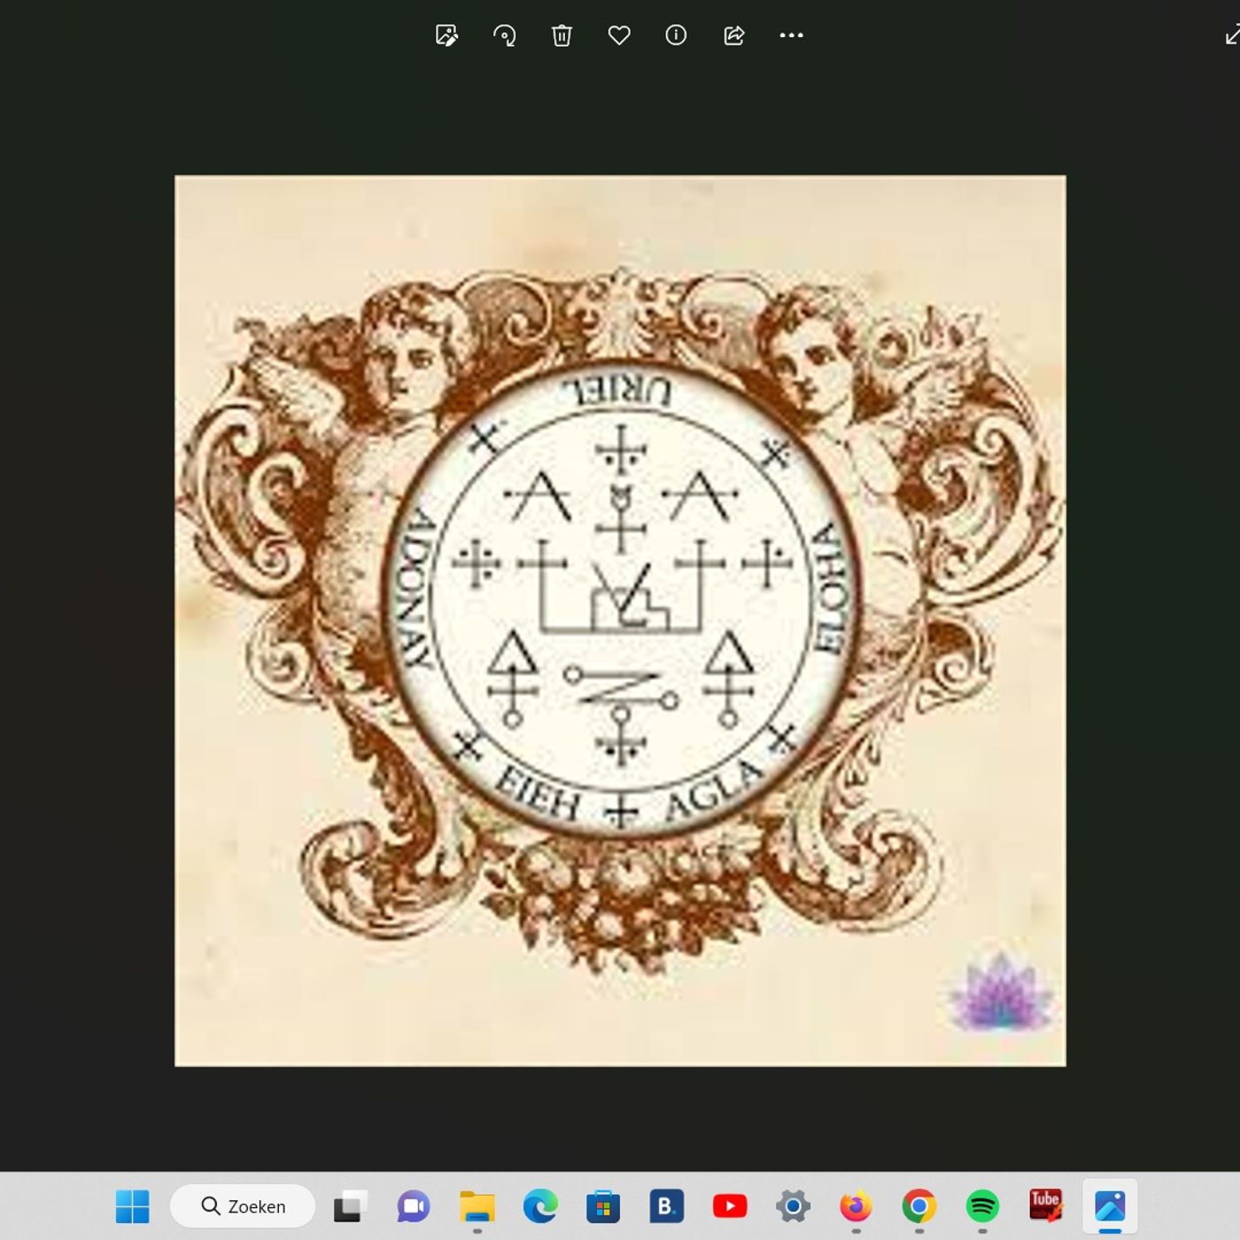The height and width of the screenshot is (1240, 1240).
Task: Enter full screen with expand arrow
Action: (x=1232, y=35)
